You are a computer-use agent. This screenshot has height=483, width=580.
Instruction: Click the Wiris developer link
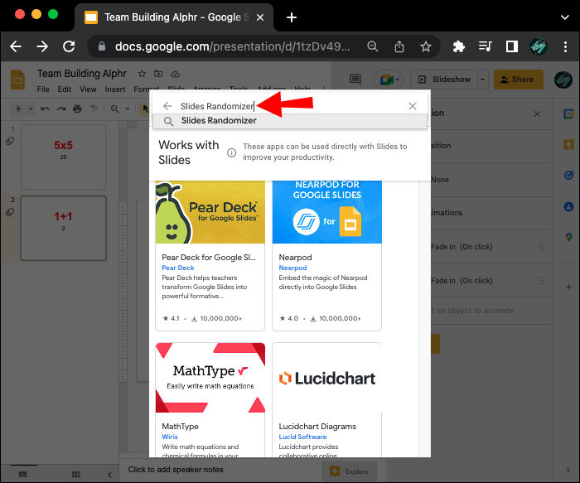(170, 437)
